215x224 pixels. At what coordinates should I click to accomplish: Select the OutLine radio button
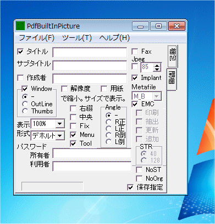point(25,104)
